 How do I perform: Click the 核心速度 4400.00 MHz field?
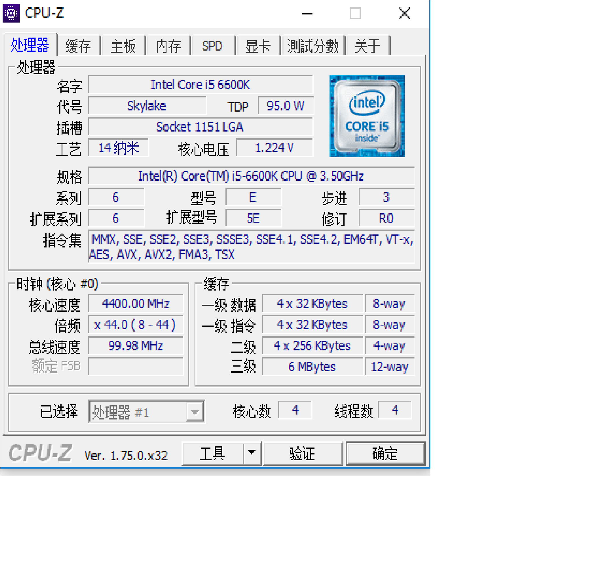136,304
